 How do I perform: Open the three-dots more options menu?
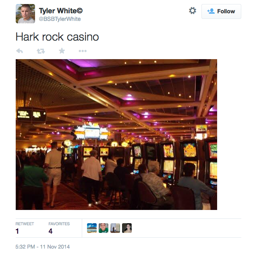(x=83, y=51)
